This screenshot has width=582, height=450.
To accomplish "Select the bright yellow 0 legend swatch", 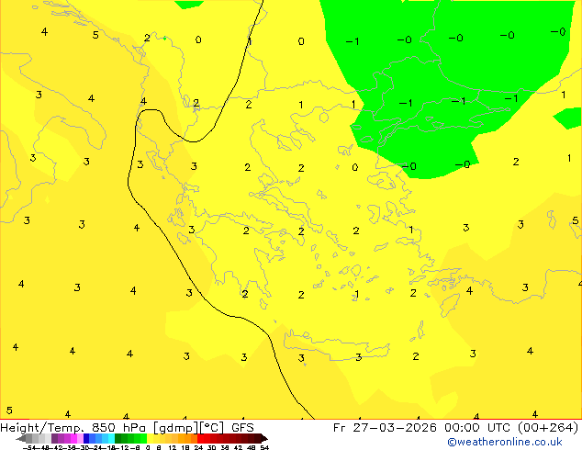I will 150,438.
